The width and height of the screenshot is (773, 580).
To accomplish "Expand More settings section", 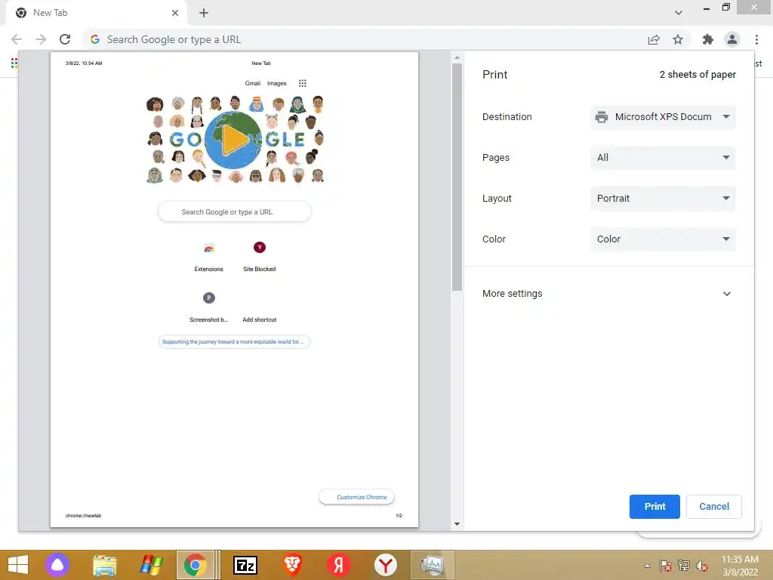I will point(609,294).
